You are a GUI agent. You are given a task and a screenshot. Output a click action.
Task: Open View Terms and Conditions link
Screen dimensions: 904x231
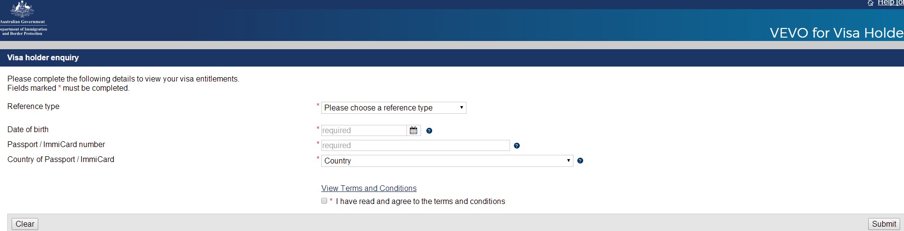[369, 188]
